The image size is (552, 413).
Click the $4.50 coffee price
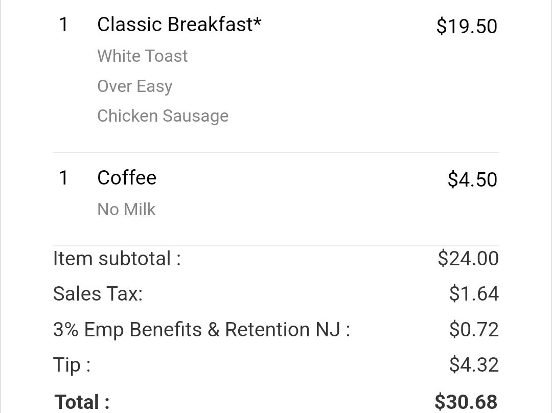tap(472, 179)
